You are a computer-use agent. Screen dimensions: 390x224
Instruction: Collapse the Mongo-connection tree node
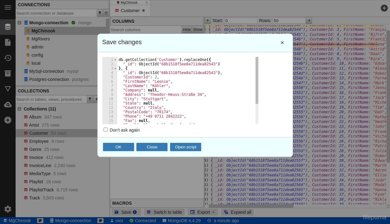[x=19, y=23]
